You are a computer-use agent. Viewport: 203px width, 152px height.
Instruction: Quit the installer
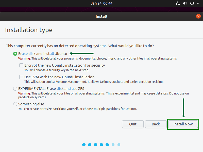133,124
